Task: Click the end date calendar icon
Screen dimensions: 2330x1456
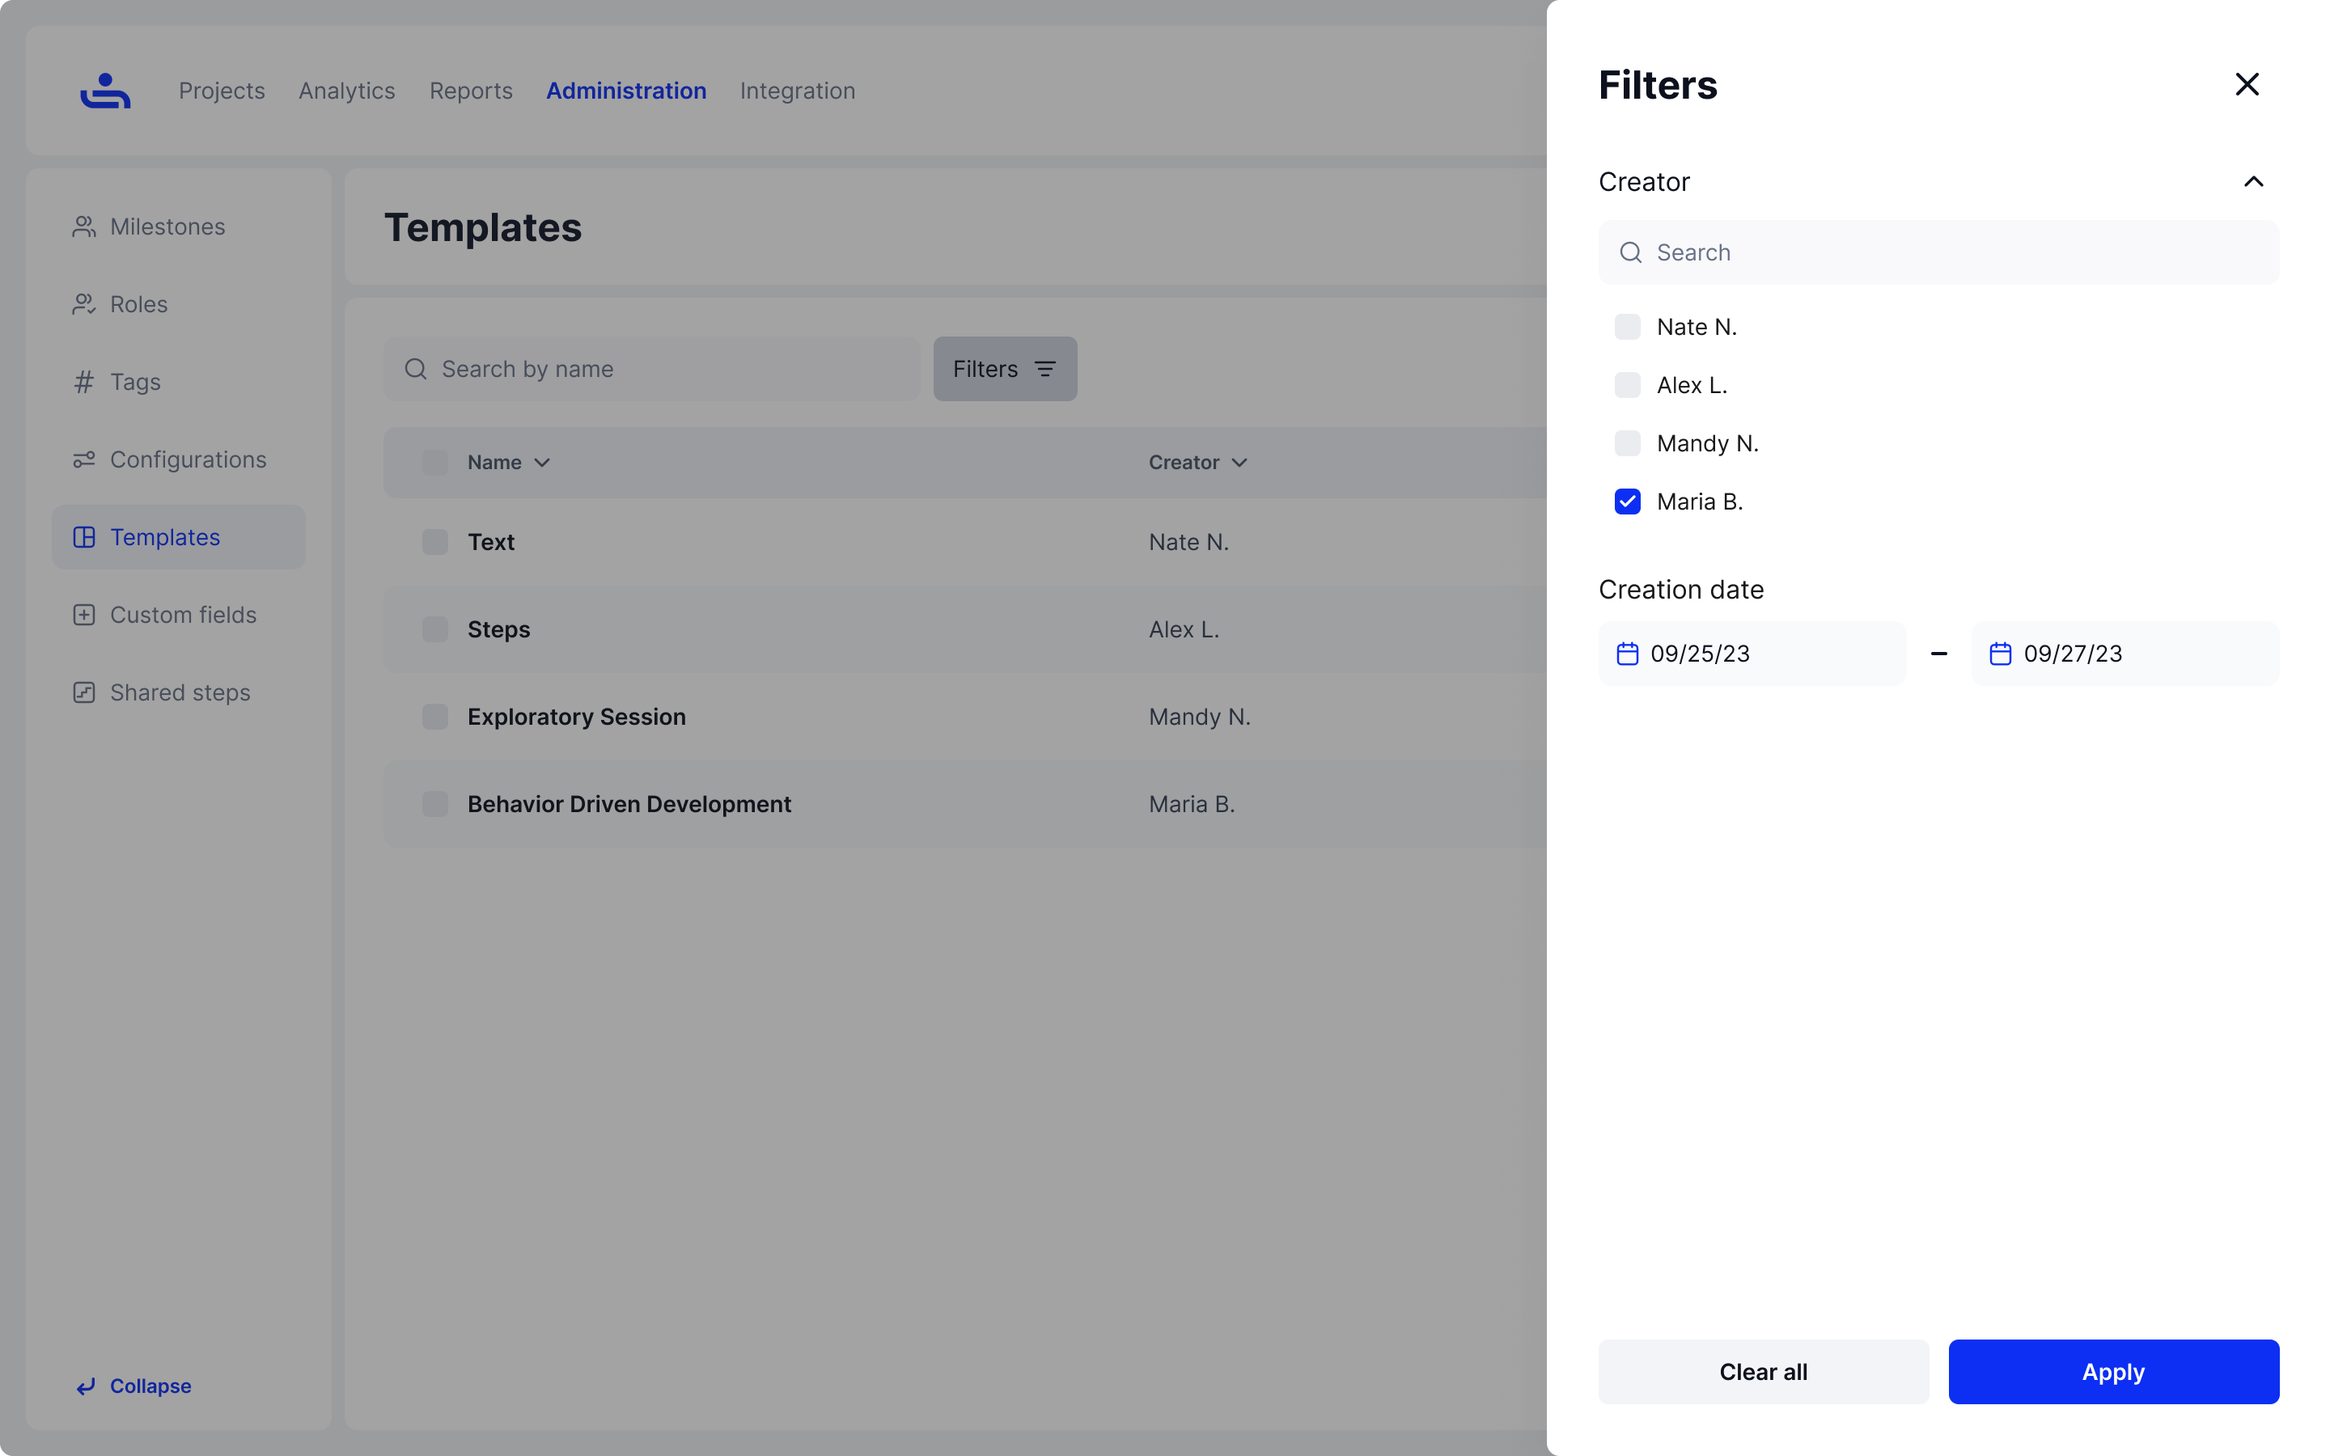Action: click(2000, 654)
